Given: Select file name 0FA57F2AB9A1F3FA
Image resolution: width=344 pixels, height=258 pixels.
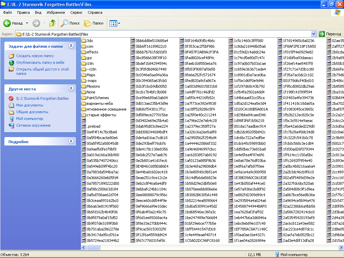Looking at the screenshot, I should pos(202,52).
